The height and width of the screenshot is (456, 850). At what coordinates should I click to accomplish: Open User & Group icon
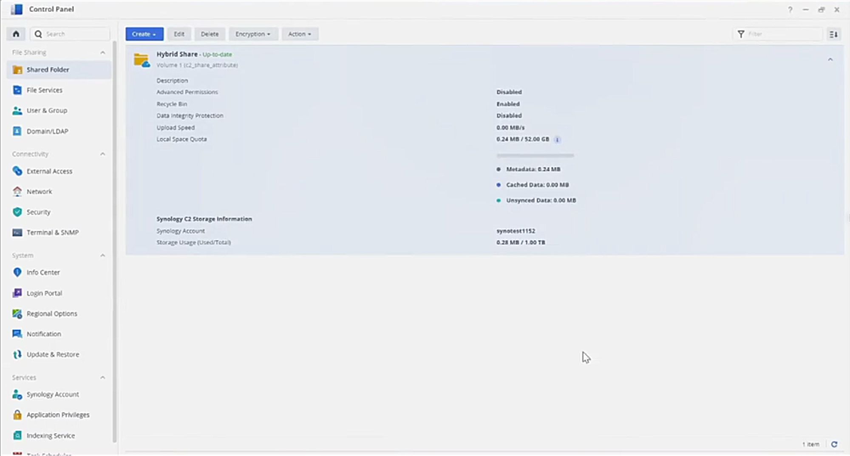click(x=17, y=110)
